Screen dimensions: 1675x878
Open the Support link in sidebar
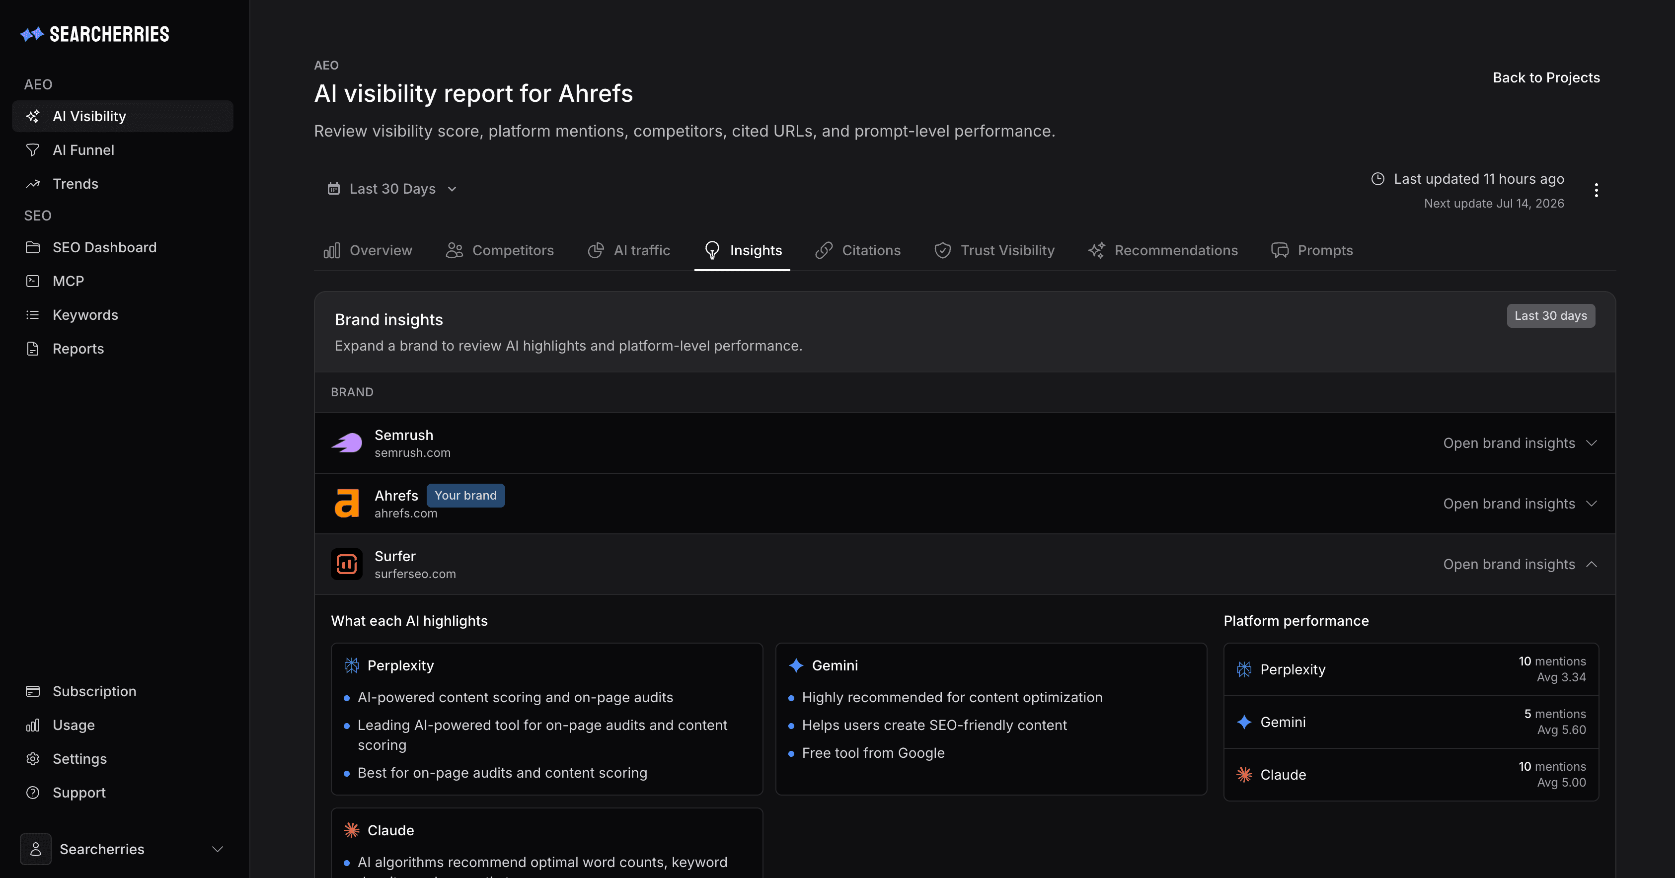[122, 793]
